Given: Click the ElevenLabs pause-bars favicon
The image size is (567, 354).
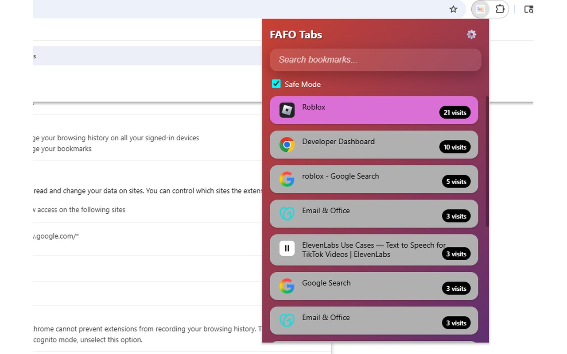Looking at the screenshot, I should (x=287, y=248).
